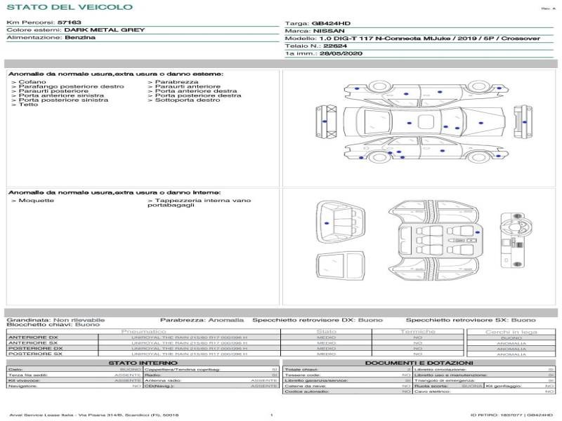Screen dimensions: 562x421
Task: Click 'Specchietto retrovisore SX: Buono'
Action: 471,320
